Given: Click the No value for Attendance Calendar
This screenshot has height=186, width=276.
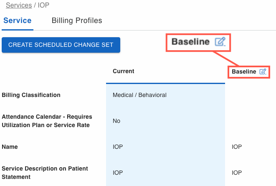Looking at the screenshot, I should pyautogui.click(x=116, y=121).
